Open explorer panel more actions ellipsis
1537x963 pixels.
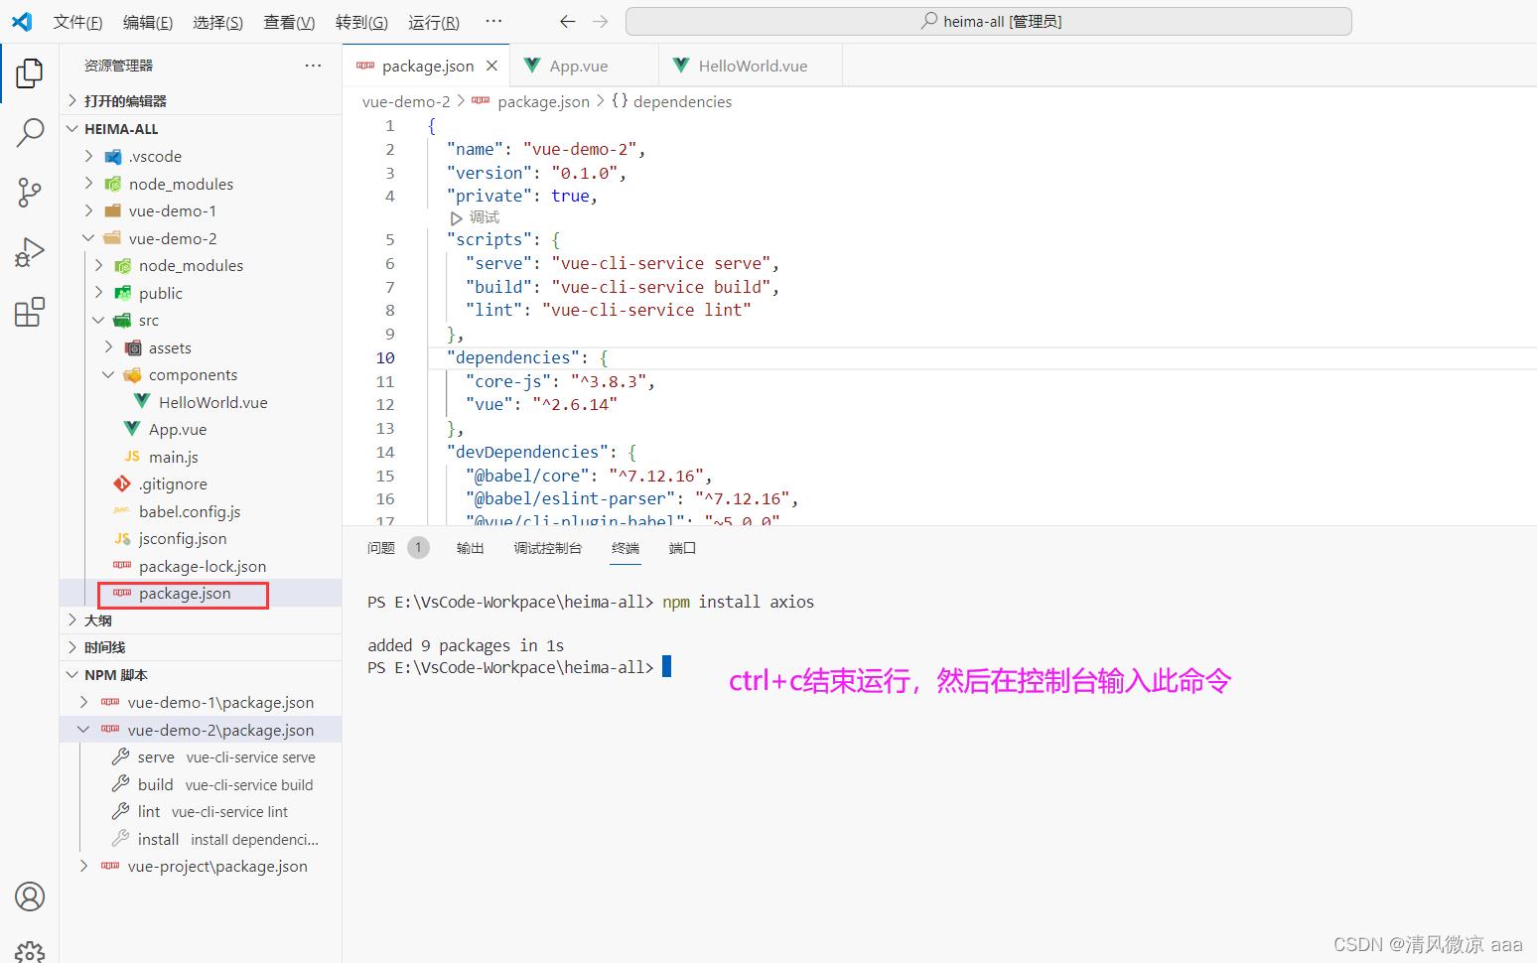coord(313,66)
